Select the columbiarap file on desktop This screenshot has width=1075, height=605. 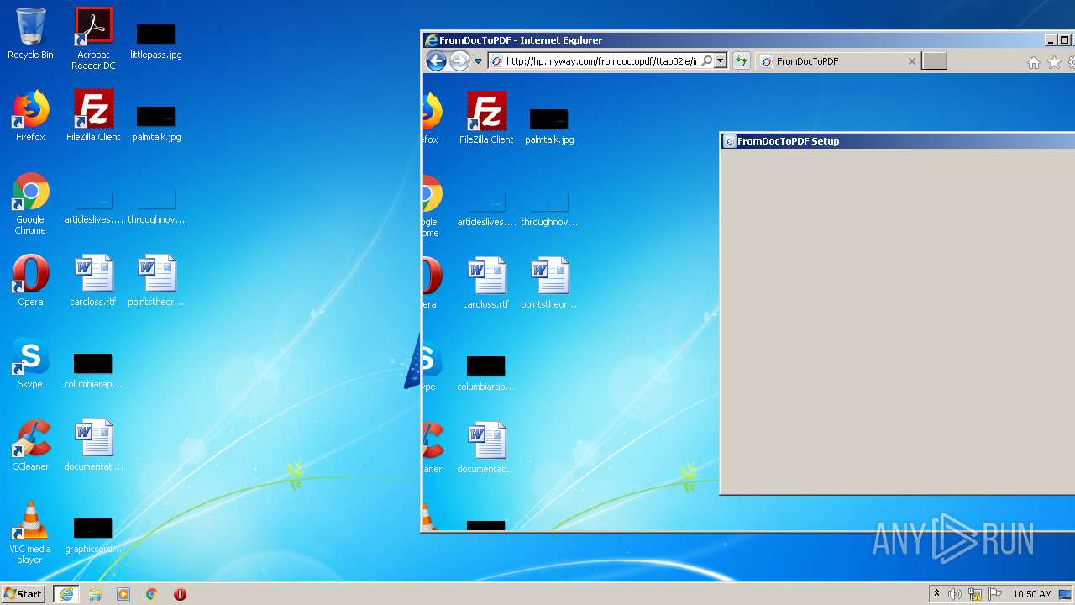pyautogui.click(x=93, y=371)
